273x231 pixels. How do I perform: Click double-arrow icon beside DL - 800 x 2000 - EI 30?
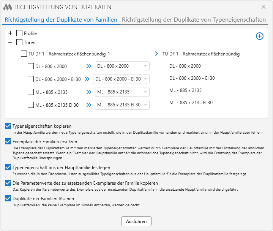pos(87,79)
